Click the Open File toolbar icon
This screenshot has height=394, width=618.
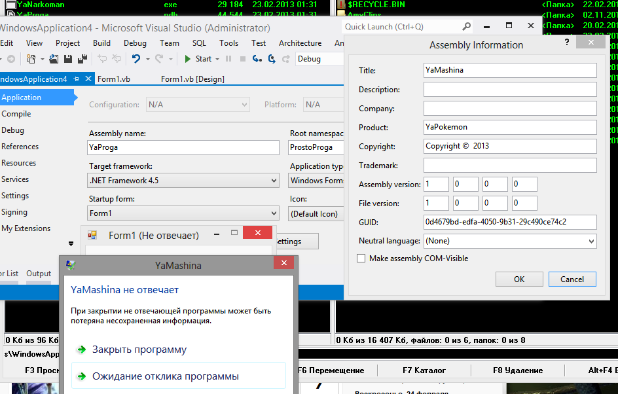(54, 59)
